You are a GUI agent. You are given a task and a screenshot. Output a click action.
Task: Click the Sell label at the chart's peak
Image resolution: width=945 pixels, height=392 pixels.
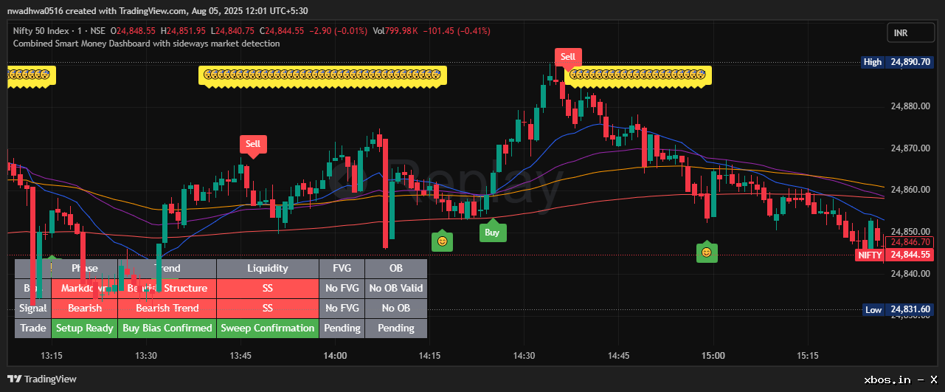point(567,57)
